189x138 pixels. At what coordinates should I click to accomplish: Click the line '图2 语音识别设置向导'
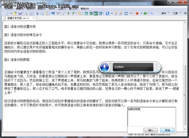click(20, 26)
